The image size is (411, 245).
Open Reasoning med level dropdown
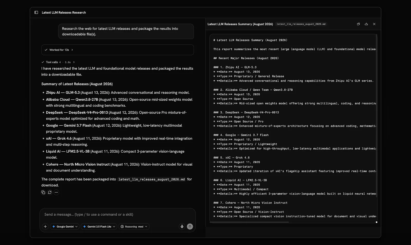(x=134, y=227)
